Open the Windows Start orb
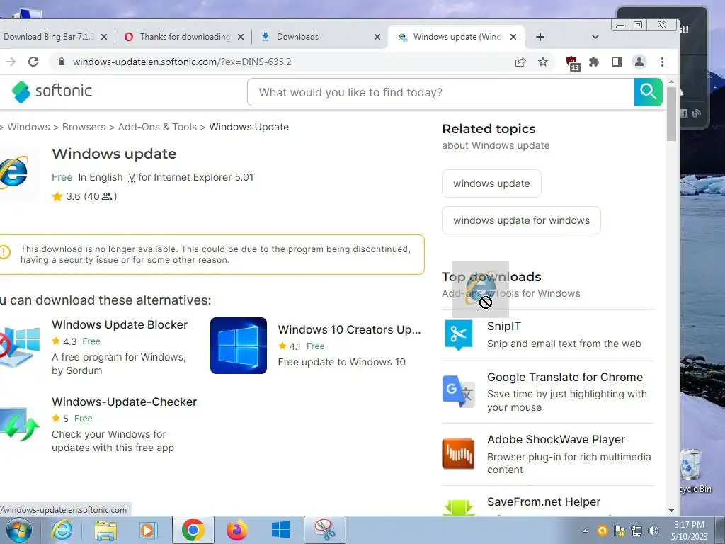This screenshot has height=544, width=725. 18,530
